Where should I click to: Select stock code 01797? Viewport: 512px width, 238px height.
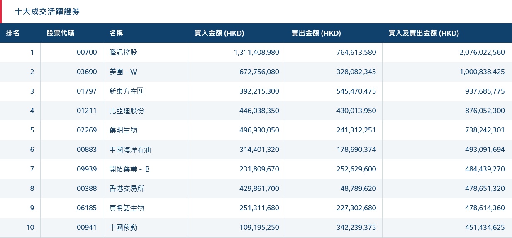click(x=87, y=91)
